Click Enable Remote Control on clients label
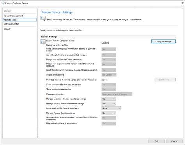Viewport: 185px width, 145px height. tap(60, 41)
